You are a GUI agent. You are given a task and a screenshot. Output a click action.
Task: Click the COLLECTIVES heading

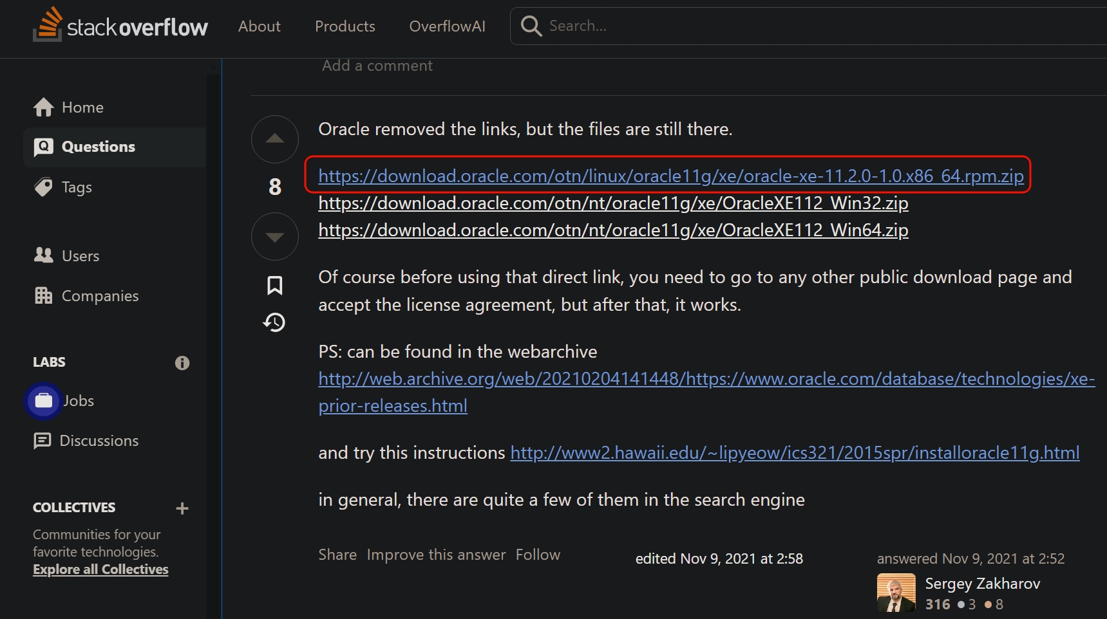pos(74,507)
